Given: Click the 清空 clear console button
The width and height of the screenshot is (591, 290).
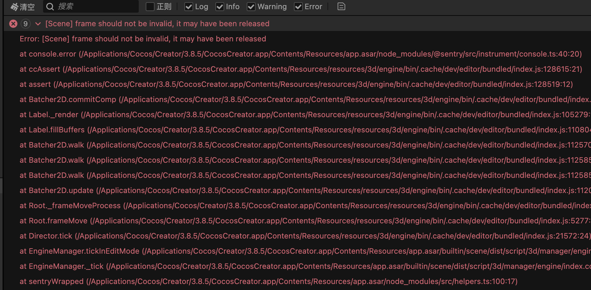Looking at the screenshot, I should coord(22,7).
